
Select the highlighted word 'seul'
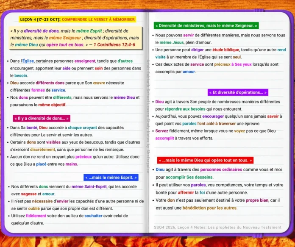(237, 57)
